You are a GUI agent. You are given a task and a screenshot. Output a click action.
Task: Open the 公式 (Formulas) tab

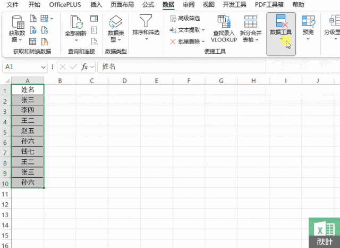148,4
